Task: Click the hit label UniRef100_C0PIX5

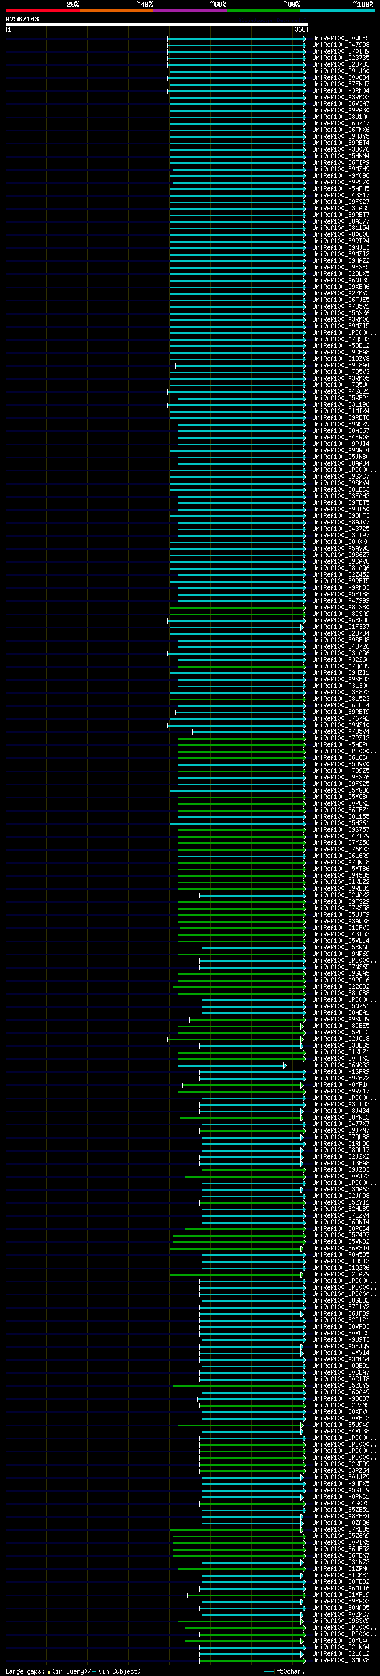Action: click(341, 1542)
